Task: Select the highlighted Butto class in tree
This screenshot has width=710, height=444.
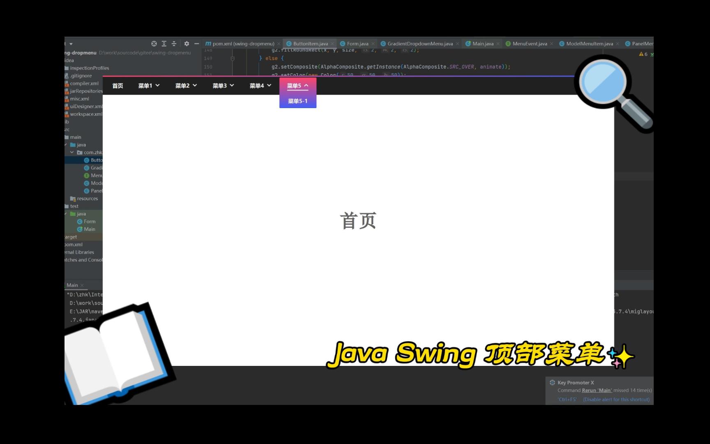Action: click(x=93, y=160)
